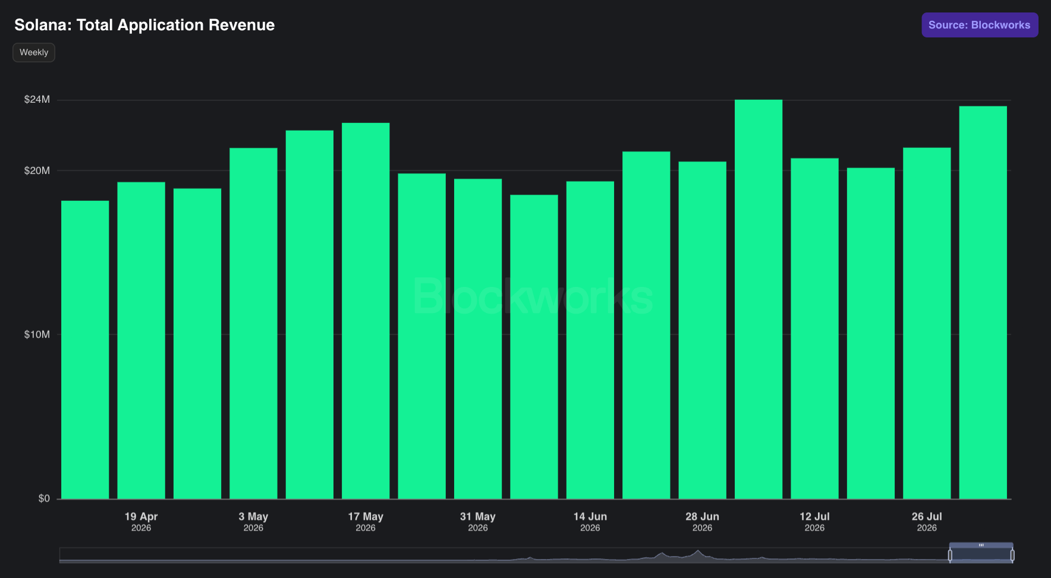Click the 28 Jun 2026 axis label

coord(703,522)
